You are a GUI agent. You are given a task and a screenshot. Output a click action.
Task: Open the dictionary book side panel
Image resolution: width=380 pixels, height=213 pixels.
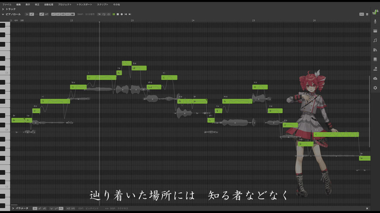click(375, 60)
